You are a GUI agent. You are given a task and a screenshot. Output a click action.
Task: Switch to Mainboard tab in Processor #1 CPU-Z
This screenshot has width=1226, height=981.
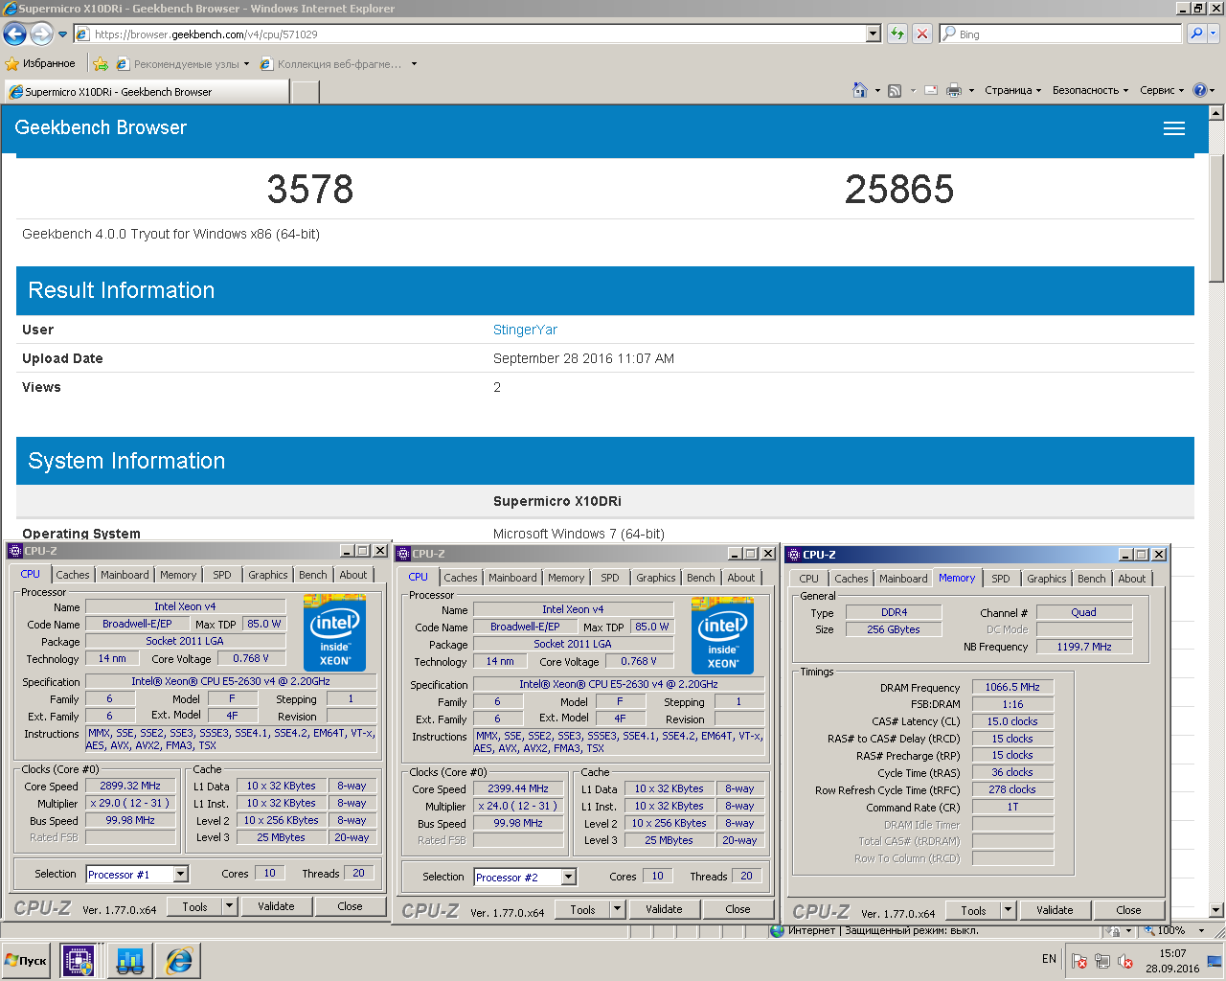pos(125,575)
